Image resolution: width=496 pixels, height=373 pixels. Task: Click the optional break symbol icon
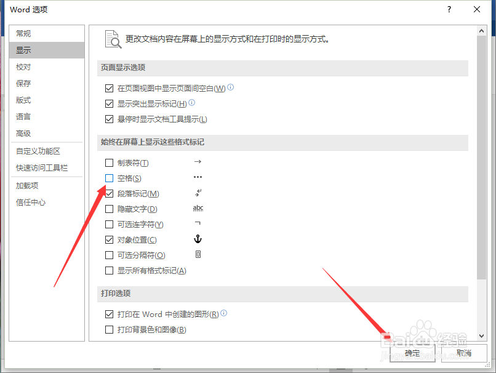coord(198,254)
